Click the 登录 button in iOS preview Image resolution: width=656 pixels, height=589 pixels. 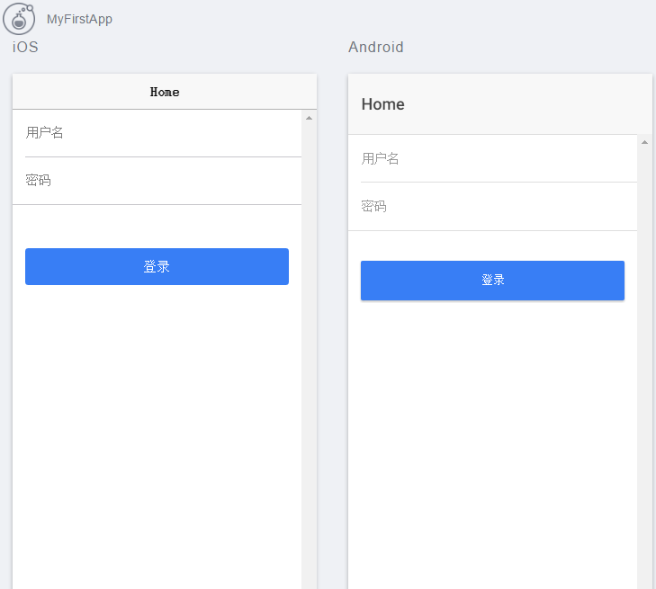point(157,267)
